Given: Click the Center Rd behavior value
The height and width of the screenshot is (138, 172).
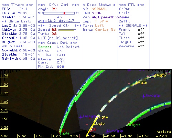Looking at the screenshot, I should click(x=105, y=30).
